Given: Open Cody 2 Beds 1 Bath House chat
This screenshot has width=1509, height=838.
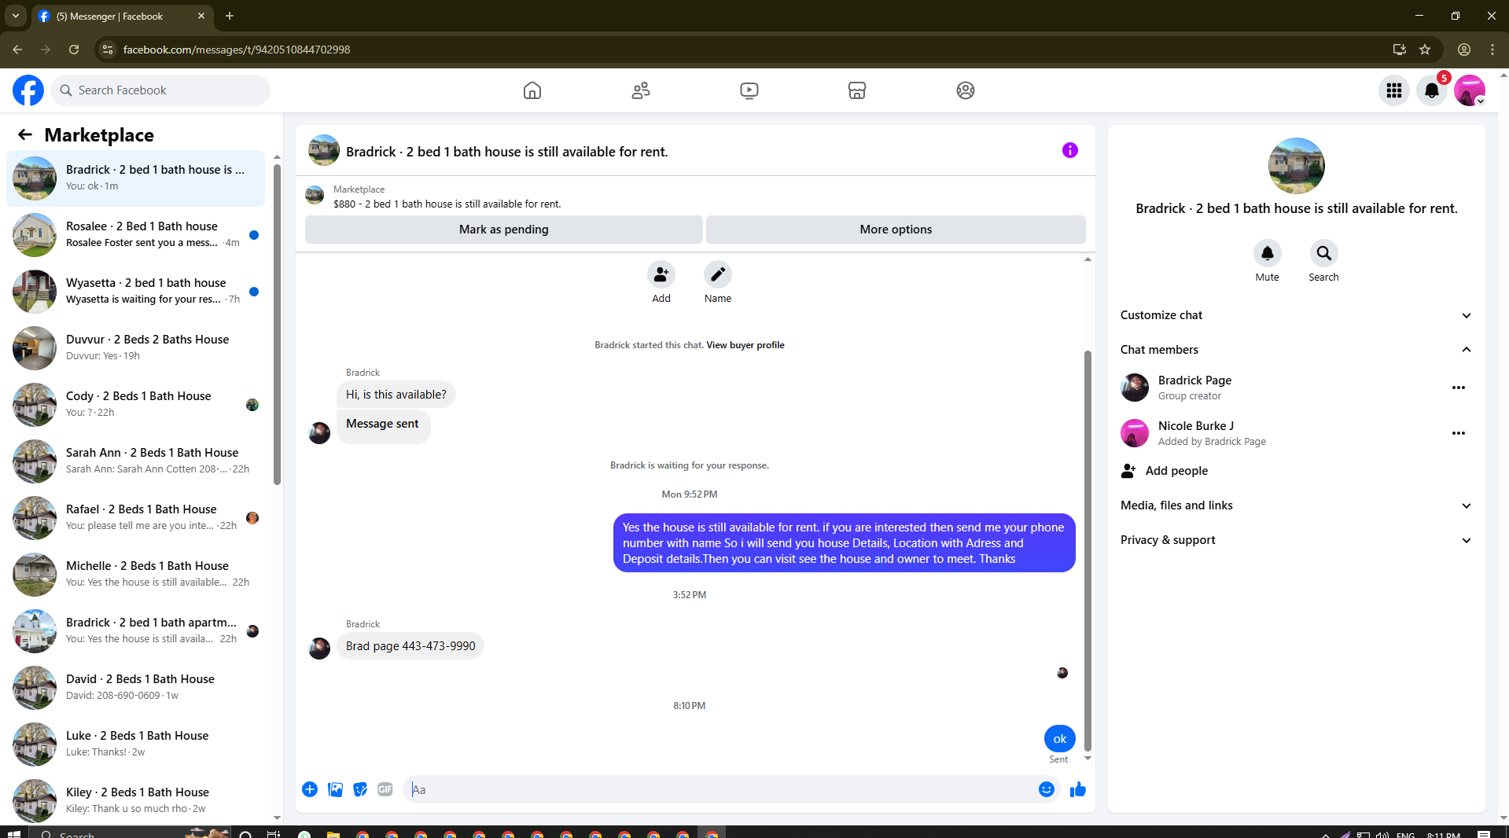Looking at the screenshot, I should (135, 405).
